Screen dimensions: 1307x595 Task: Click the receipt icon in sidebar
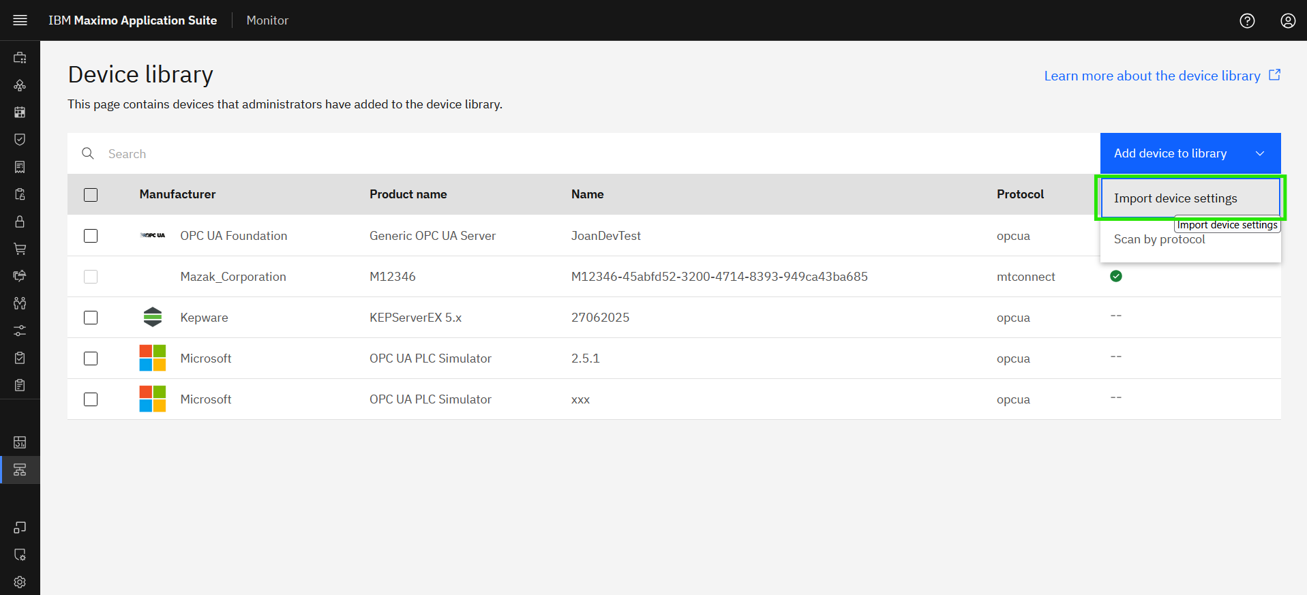[20, 167]
